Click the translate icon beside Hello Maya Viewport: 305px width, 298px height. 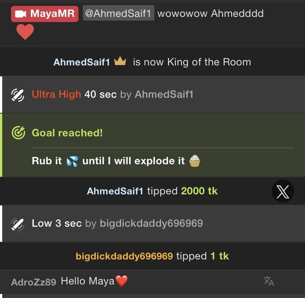269,281
